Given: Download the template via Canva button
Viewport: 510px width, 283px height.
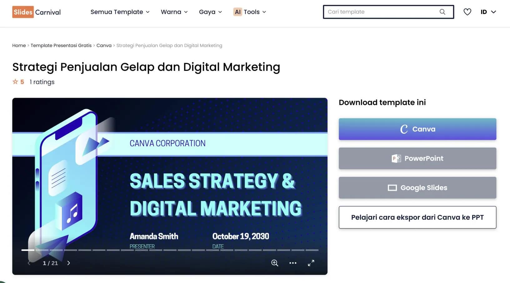Looking at the screenshot, I should pyautogui.click(x=417, y=129).
